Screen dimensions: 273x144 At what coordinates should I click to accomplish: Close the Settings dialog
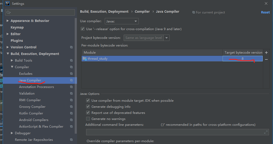click(x=266, y=3)
